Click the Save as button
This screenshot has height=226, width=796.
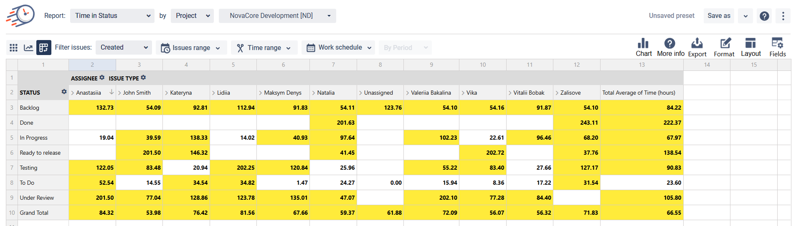(719, 16)
